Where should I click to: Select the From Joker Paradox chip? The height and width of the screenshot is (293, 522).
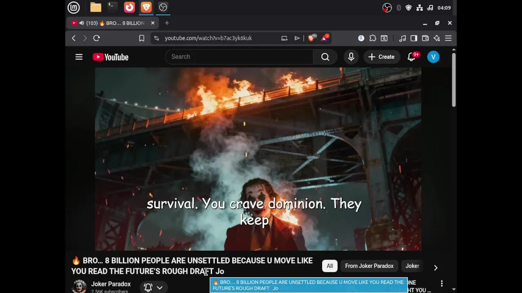coord(369,266)
